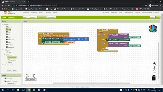Zoom in with the plus icon

click(155, 68)
